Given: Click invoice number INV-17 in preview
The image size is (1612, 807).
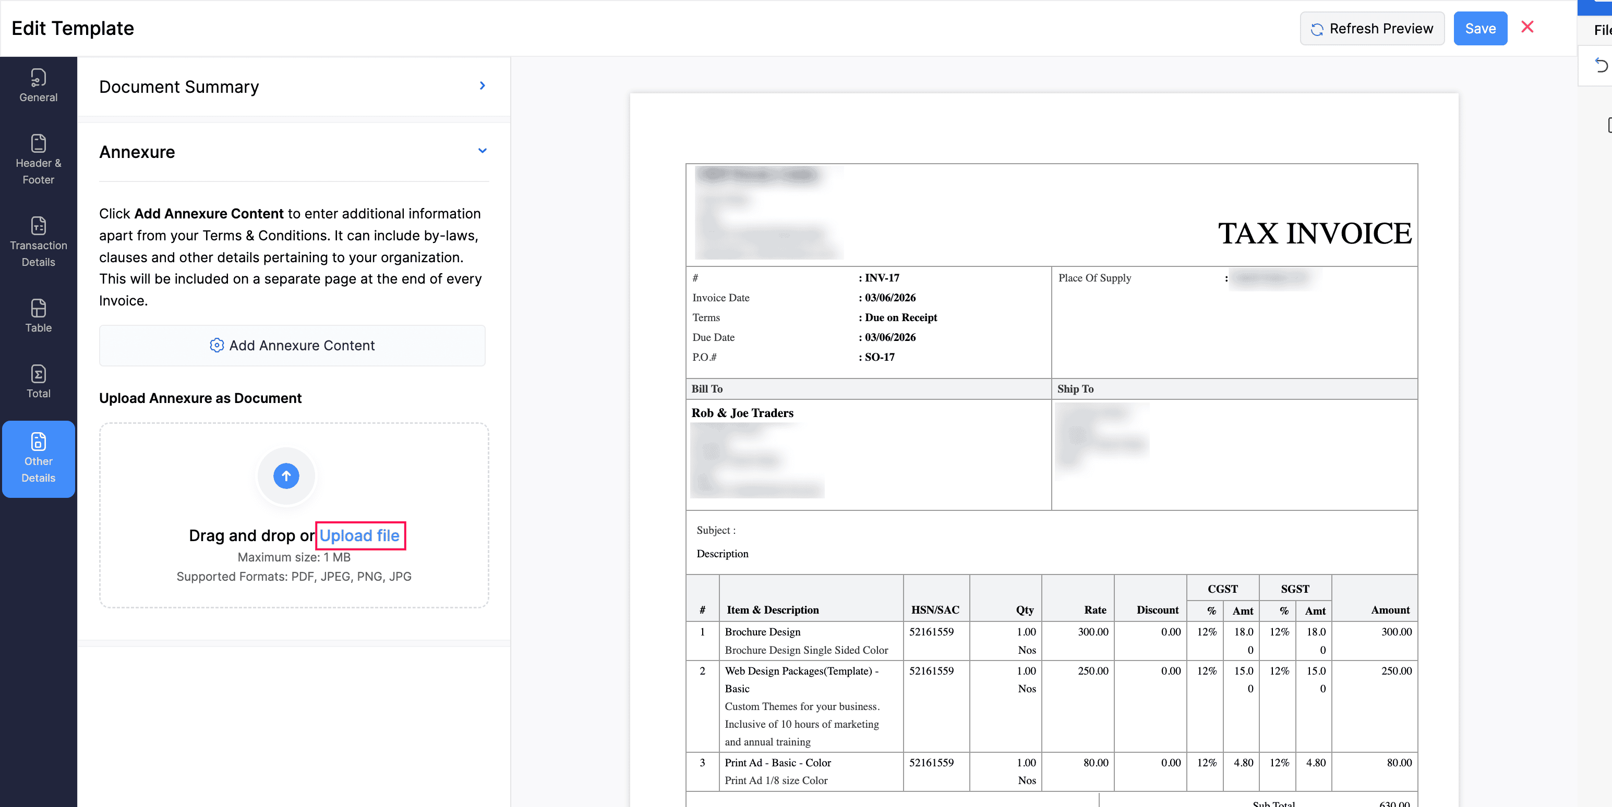Looking at the screenshot, I should [882, 278].
